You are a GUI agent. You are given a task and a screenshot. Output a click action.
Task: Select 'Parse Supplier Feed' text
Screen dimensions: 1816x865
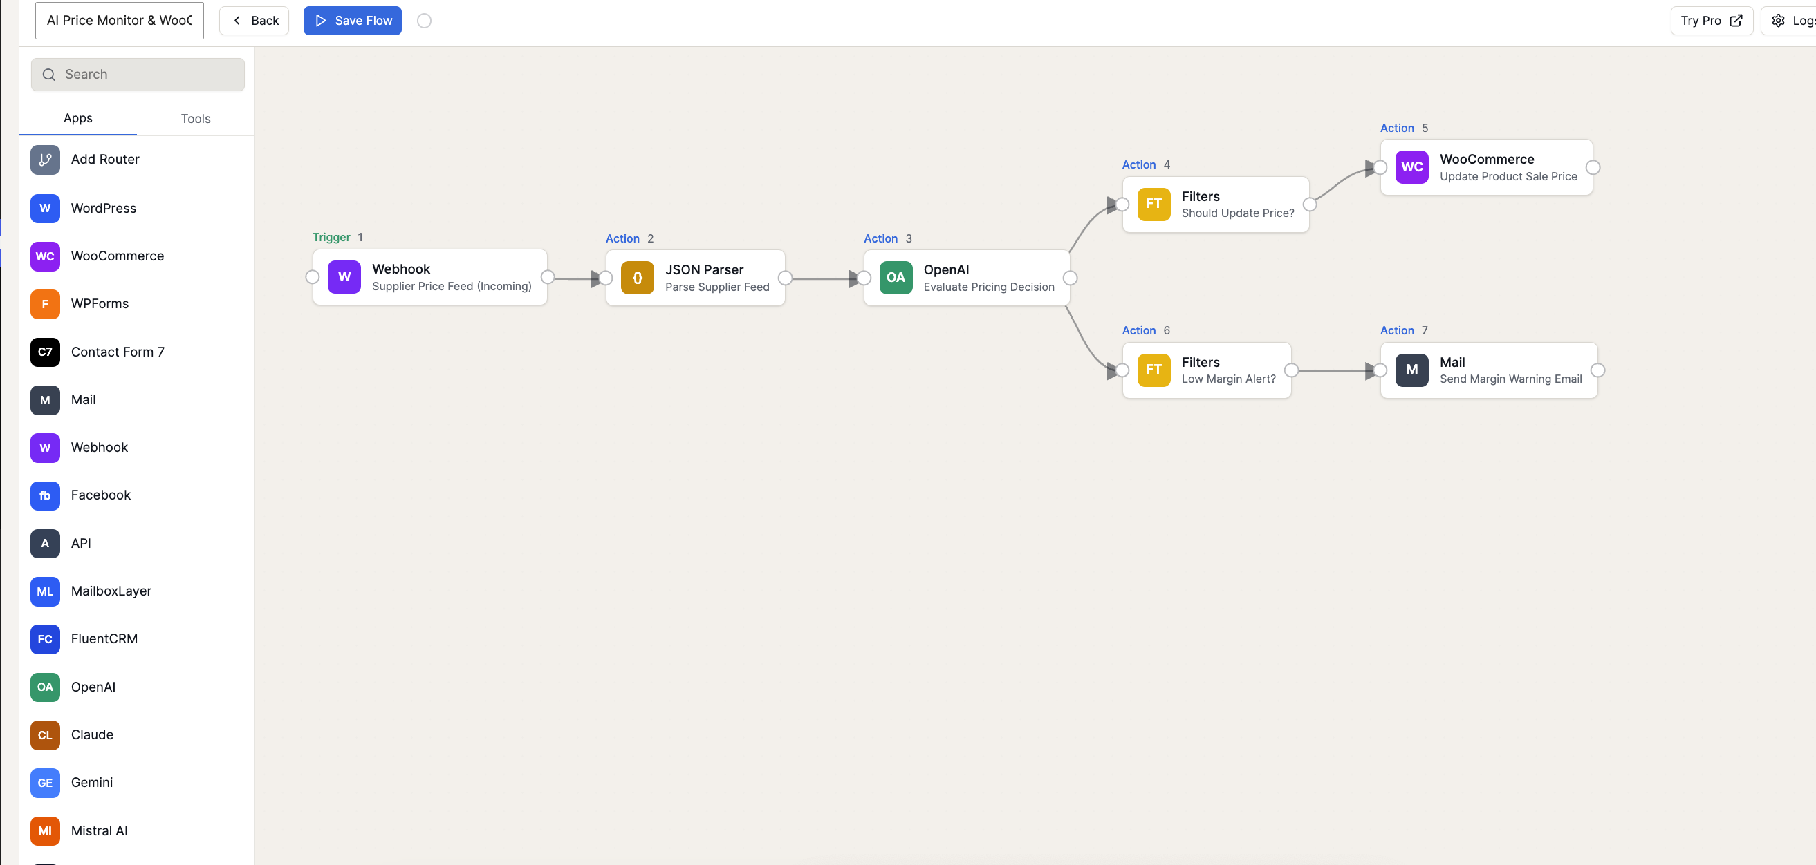tap(718, 287)
